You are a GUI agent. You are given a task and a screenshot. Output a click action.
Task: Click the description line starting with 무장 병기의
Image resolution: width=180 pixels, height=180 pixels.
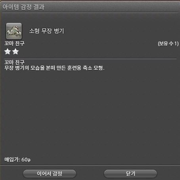point(54,68)
